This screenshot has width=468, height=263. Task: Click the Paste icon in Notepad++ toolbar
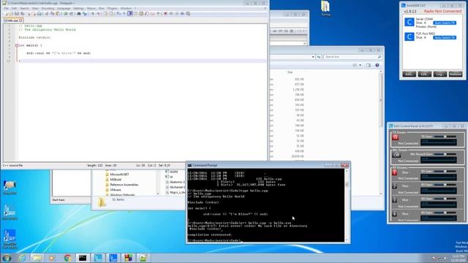pyautogui.click(x=58, y=14)
